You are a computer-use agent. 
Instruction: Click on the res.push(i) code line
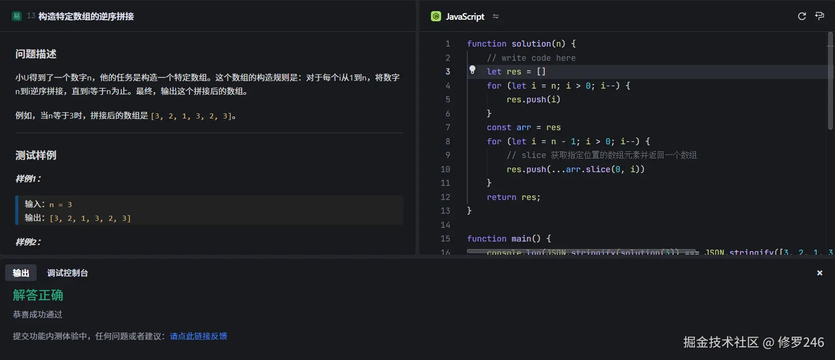click(533, 100)
